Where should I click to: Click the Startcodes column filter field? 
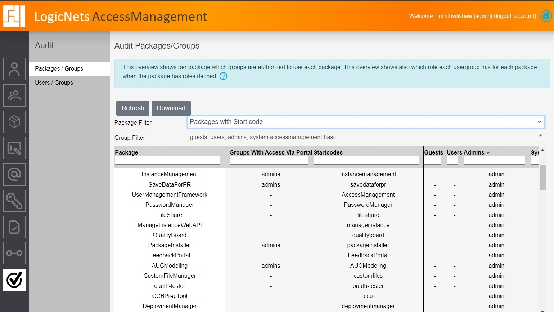(366, 160)
